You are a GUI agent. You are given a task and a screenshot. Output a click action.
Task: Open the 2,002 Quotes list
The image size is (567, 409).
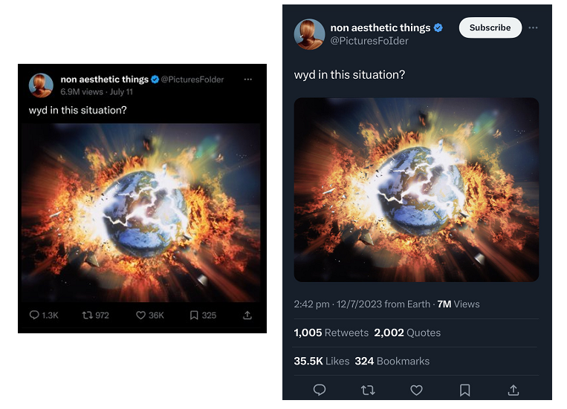click(407, 333)
